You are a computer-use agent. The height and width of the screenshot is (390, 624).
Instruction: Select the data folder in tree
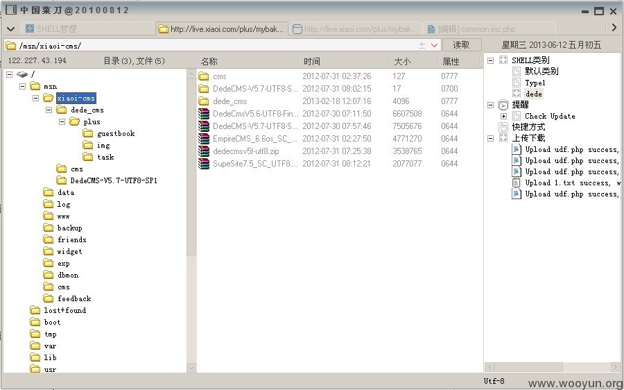tap(66, 192)
